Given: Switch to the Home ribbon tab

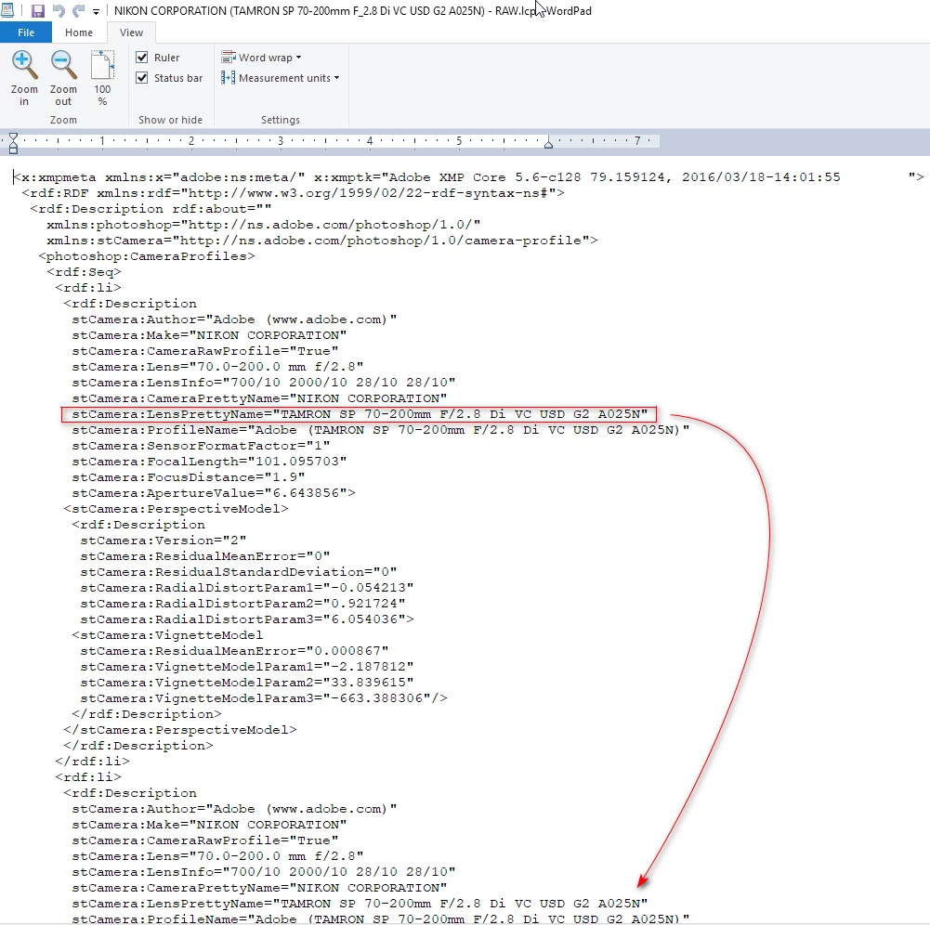Looking at the screenshot, I should (79, 33).
